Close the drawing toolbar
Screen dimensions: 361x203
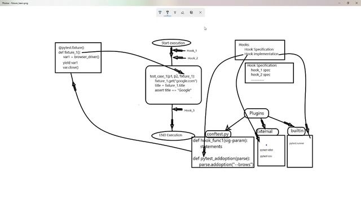coord(200,12)
